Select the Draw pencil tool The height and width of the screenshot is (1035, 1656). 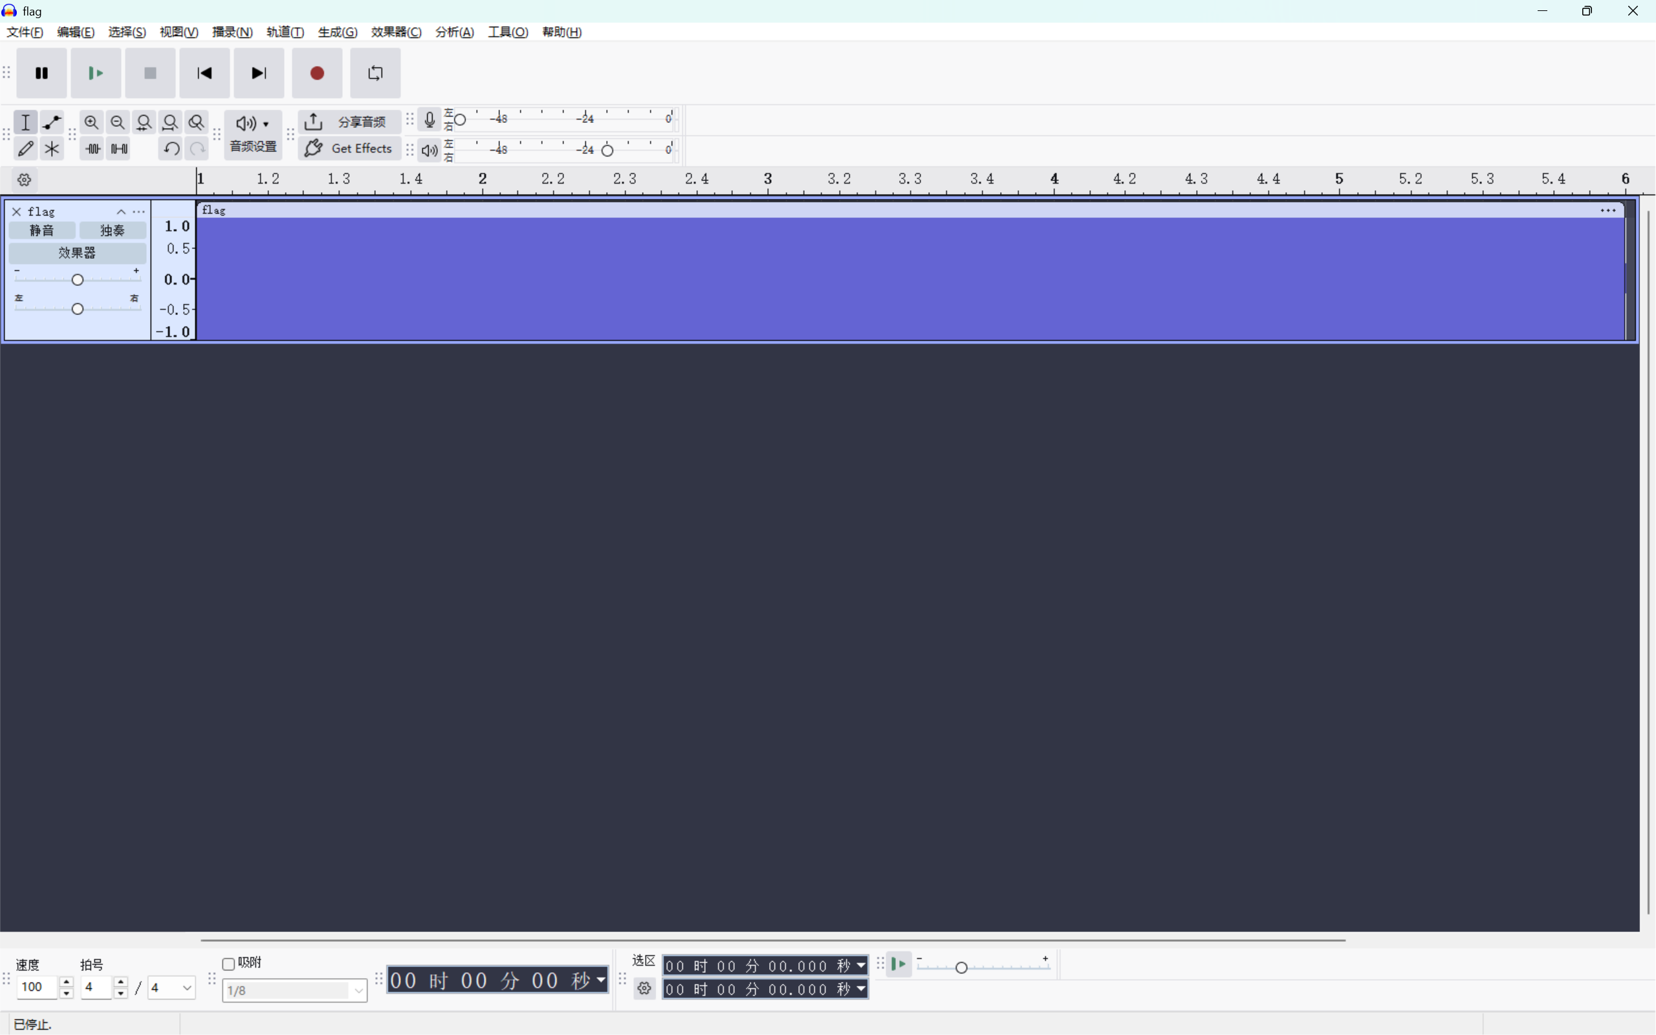click(25, 149)
